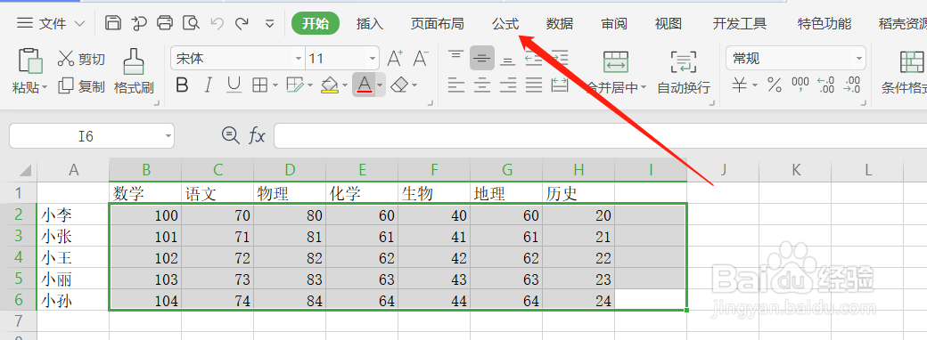Screen dimensions: 927x340
Task: Expand the Font Color dropdown arrow
Action: [x=380, y=85]
